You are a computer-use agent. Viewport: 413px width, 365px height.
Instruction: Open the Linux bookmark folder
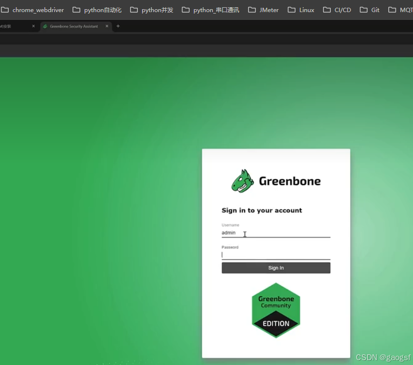(301, 10)
